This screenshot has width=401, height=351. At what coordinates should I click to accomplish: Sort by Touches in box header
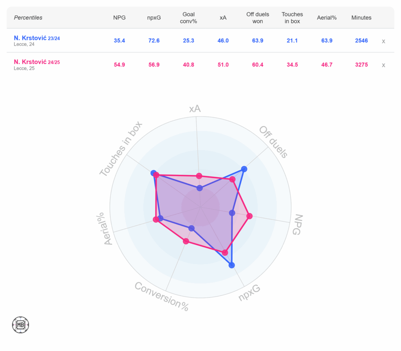(292, 18)
